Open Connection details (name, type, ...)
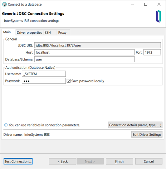The image size is (166, 169). tap(135, 125)
